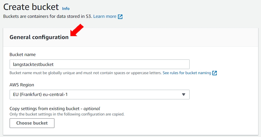
Task: Open the Info link beside Create bucket
Action: click(x=66, y=8)
